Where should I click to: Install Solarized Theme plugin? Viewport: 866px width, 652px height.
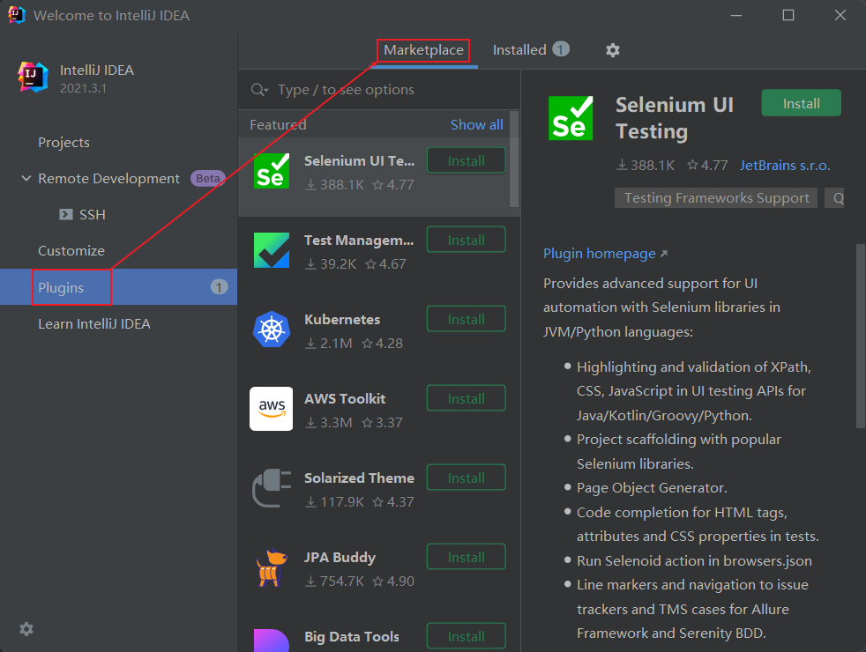[x=467, y=478]
